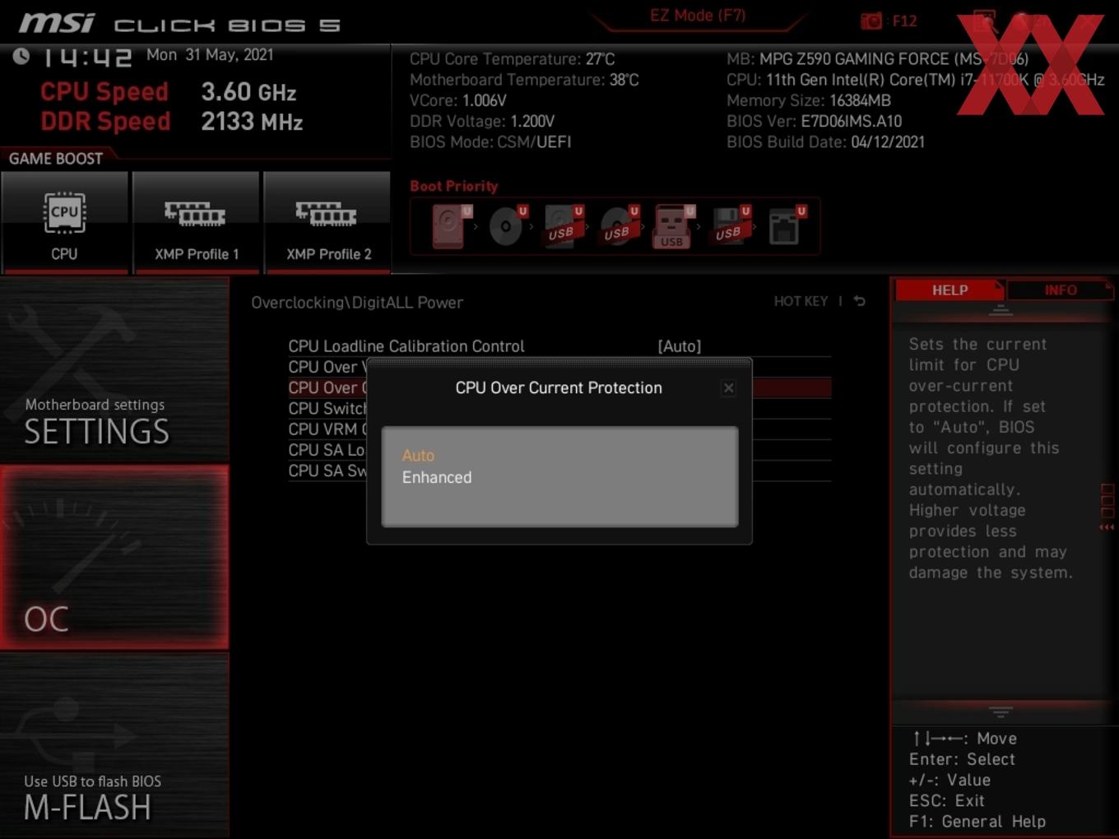Click the CPU Speed 3.60 GHz readout
1119x839 pixels.
coord(169,92)
